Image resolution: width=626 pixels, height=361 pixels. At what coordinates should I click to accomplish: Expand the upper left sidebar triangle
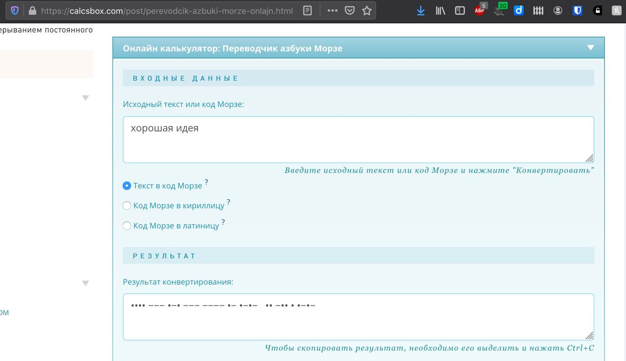86,98
